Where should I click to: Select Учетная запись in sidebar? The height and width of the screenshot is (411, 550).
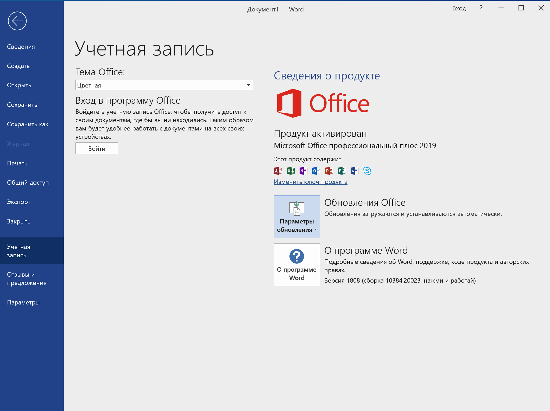32,251
